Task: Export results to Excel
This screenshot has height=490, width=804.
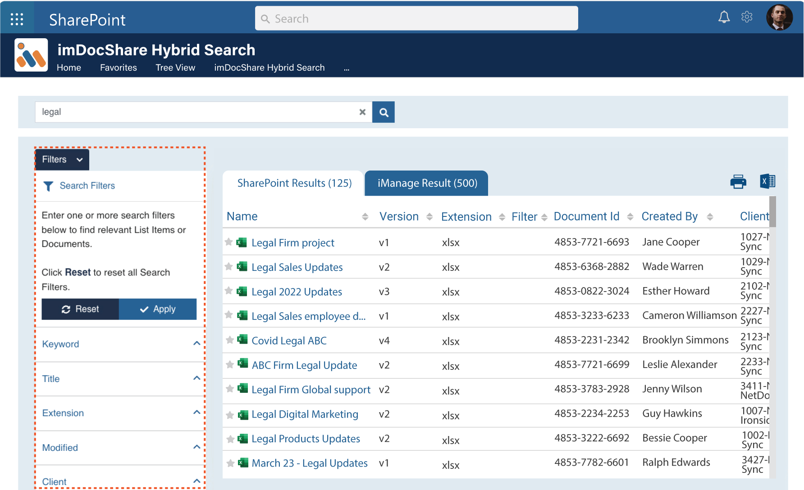Action: click(x=767, y=181)
